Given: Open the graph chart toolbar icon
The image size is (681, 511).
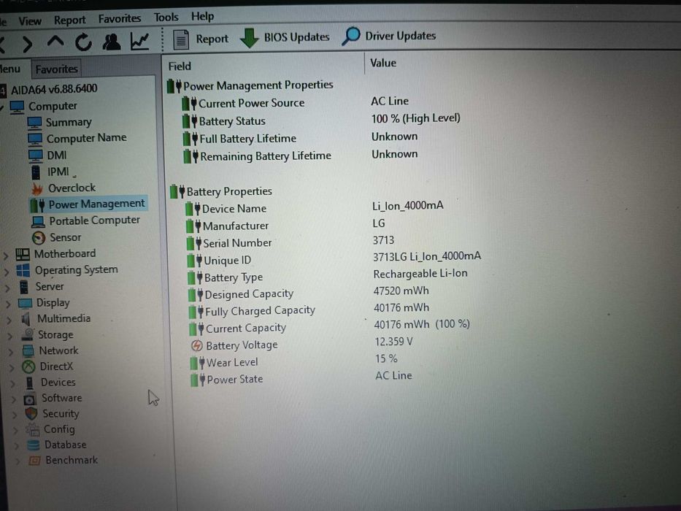Looking at the screenshot, I should pos(140,42).
